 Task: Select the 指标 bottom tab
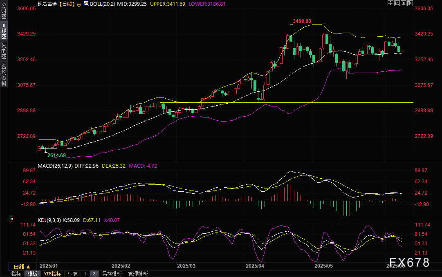click(16, 274)
